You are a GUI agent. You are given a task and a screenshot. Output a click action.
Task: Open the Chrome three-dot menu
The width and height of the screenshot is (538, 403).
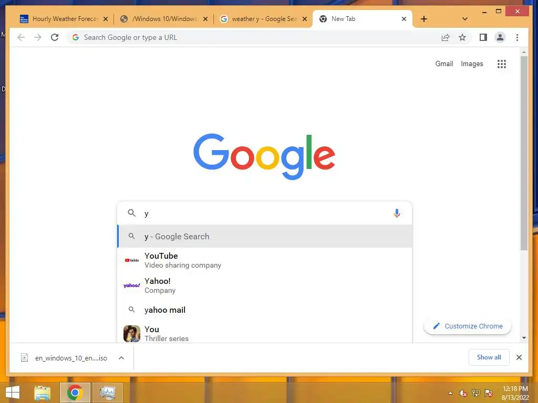(x=517, y=37)
